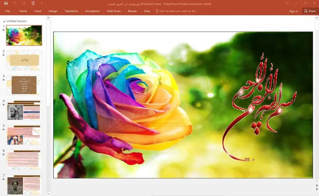Play the transition star next to slide 5
This screenshot has height=196, width=319.
(4, 130)
